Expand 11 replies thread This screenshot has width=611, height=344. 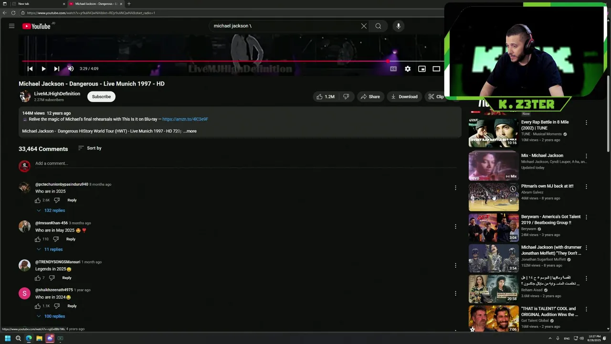pos(50,249)
